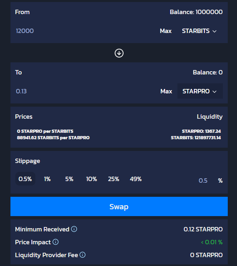This screenshot has width=237, height=266.
Task: Select the 0.5% slippage option
Action: pyautogui.click(x=25, y=179)
